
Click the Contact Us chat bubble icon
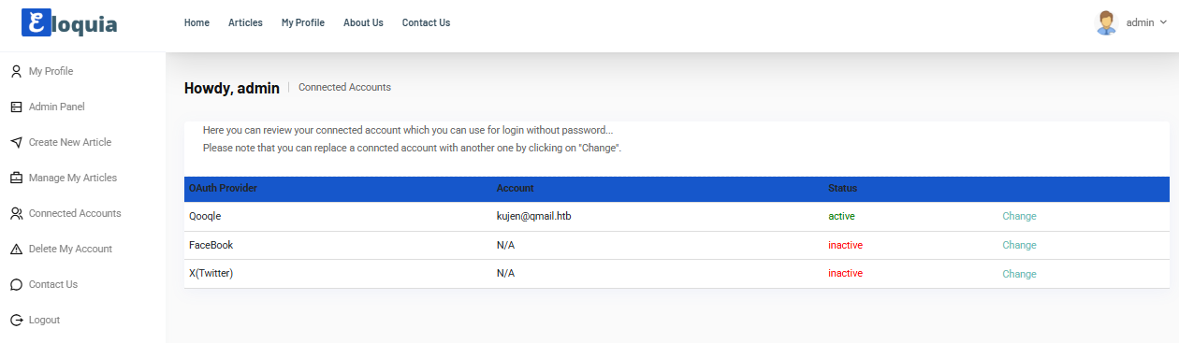[16, 284]
